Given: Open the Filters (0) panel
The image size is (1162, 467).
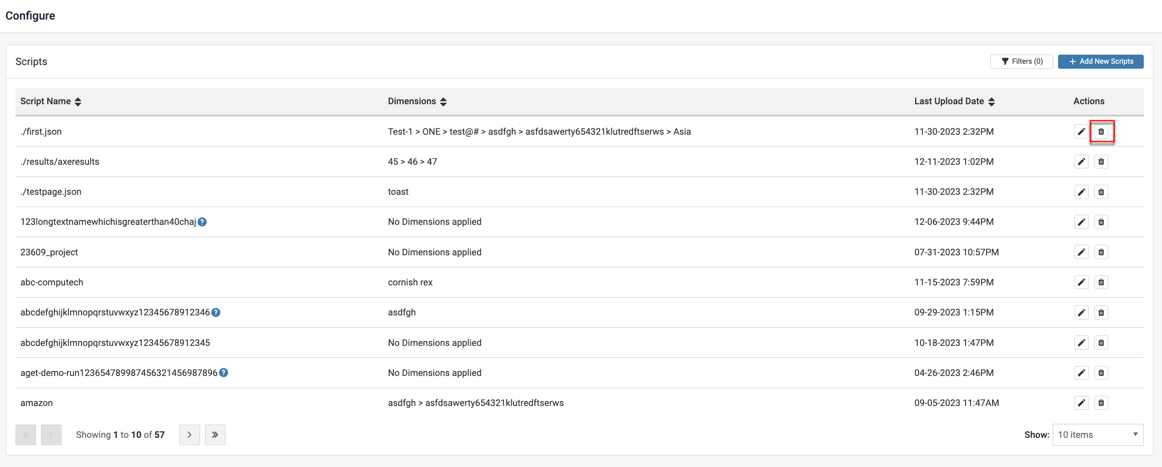Looking at the screenshot, I should click(1021, 61).
